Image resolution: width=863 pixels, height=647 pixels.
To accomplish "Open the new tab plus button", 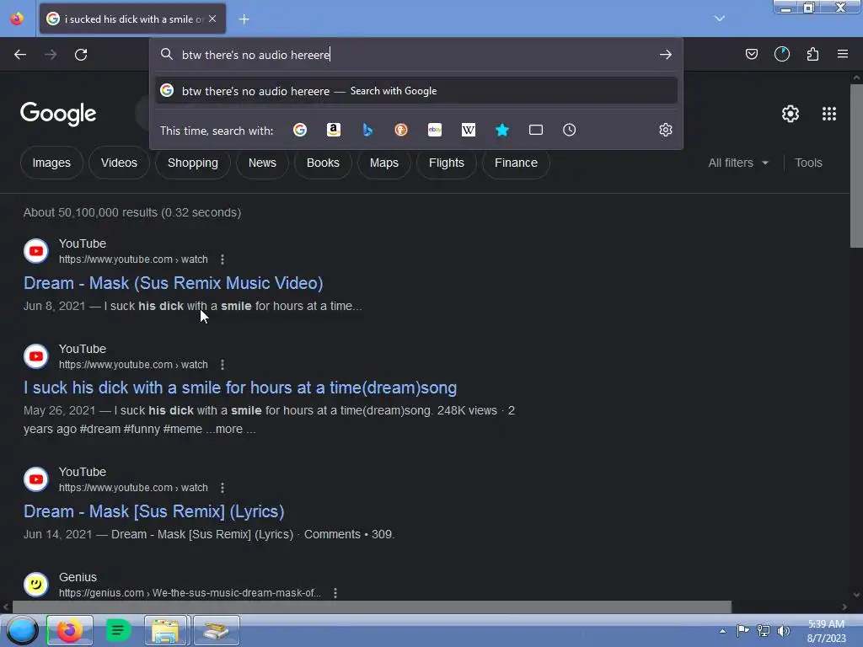I will tap(244, 19).
